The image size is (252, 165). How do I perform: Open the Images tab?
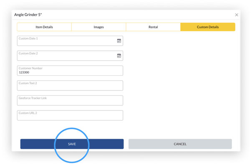point(99,27)
